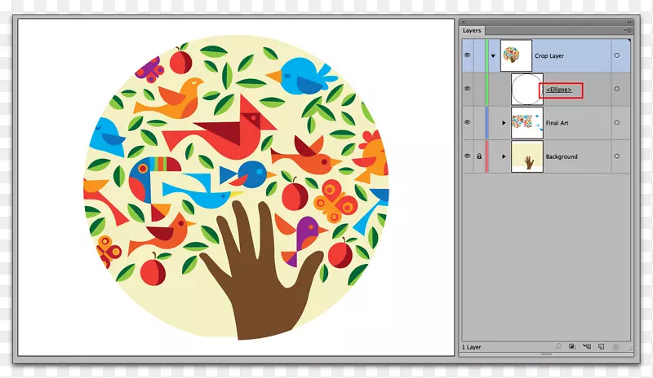The width and height of the screenshot is (653, 378).
Task: Click target circle for Crop Layer
Action: coord(617,55)
